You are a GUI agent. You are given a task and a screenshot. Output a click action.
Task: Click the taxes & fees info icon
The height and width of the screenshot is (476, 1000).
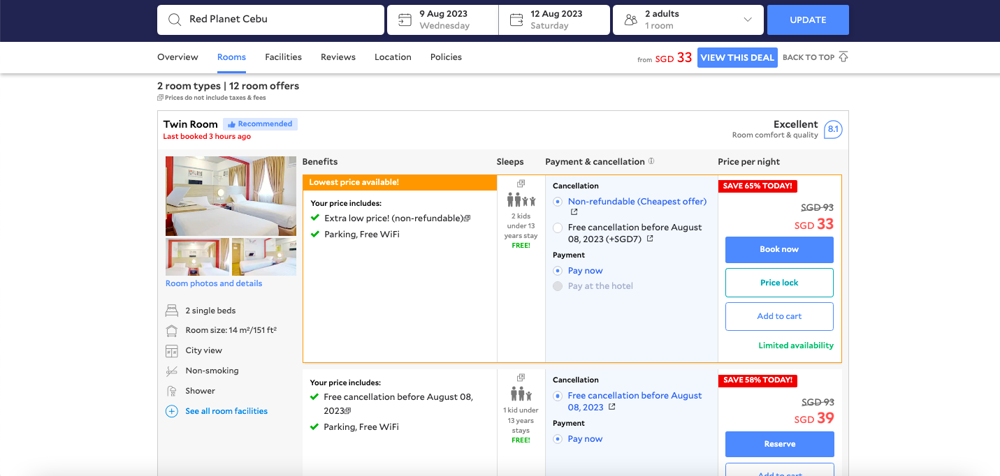click(161, 98)
